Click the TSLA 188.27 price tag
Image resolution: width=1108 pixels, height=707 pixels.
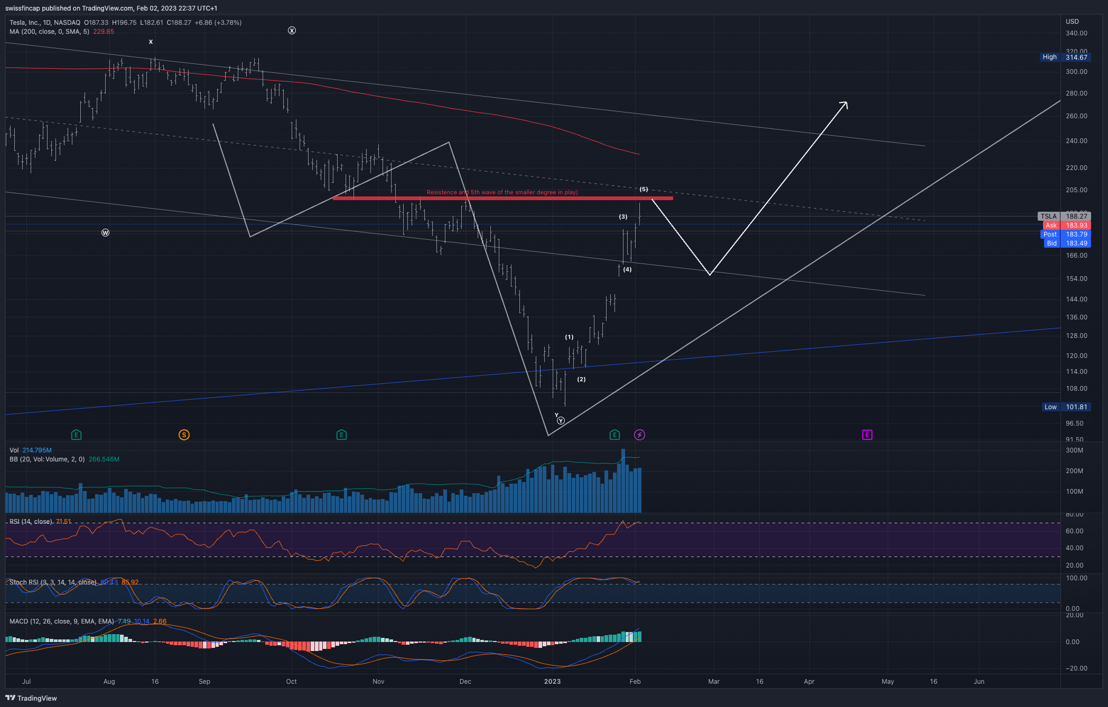(1064, 216)
